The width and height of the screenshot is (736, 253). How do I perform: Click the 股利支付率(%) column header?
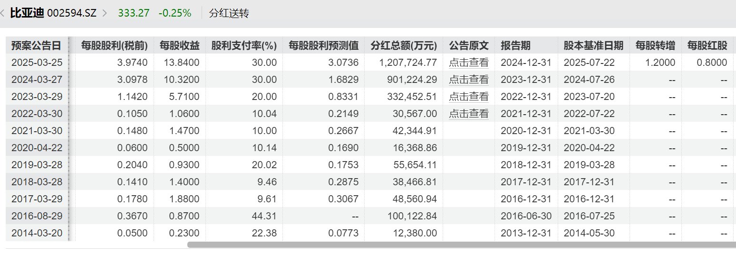pyautogui.click(x=244, y=45)
